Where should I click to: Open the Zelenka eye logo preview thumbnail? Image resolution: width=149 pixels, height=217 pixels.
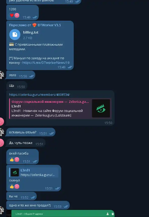click(x=101, y=108)
